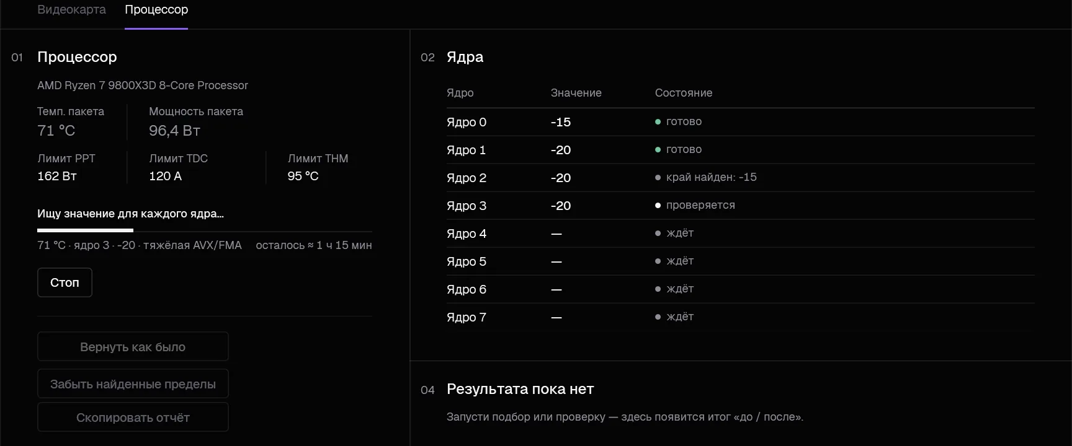Image resolution: width=1072 pixels, height=446 pixels.
Task: Click the Результата пока нет heading
Action: click(520, 389)
